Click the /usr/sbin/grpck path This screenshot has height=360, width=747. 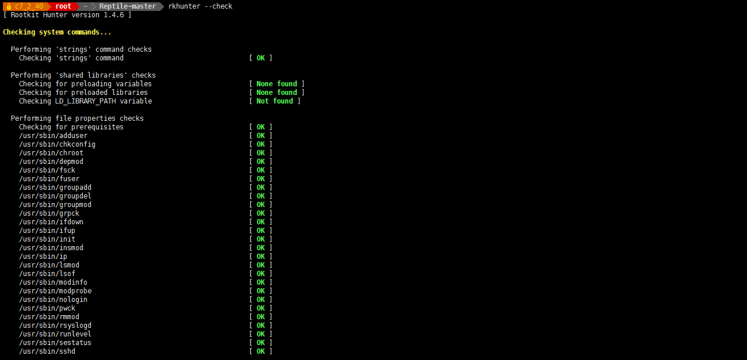pos(49,213)
